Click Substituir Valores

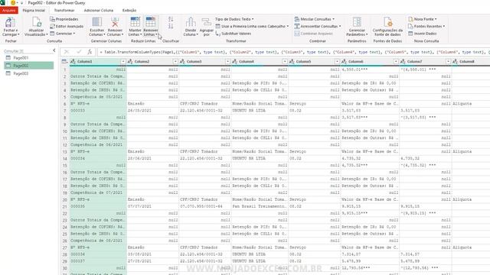pyautogui.click(x=233, y=34)
